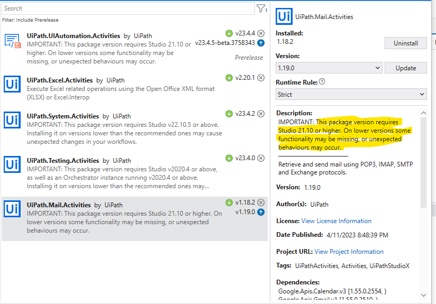Click installed version 1.18.2 in details
436x304 pixels.
click(x=285, y=42)
